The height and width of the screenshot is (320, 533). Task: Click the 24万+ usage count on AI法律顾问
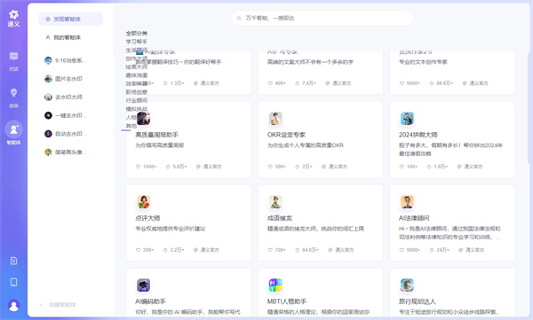click(x=439, y=250)
